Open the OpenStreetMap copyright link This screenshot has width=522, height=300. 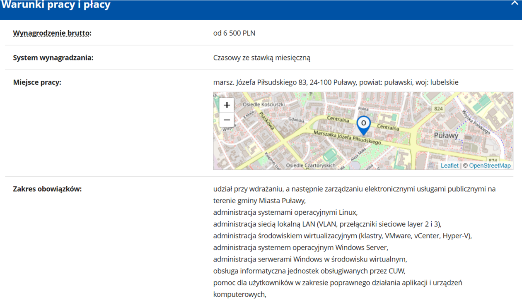pyautogui.click(x=490, y=166)
